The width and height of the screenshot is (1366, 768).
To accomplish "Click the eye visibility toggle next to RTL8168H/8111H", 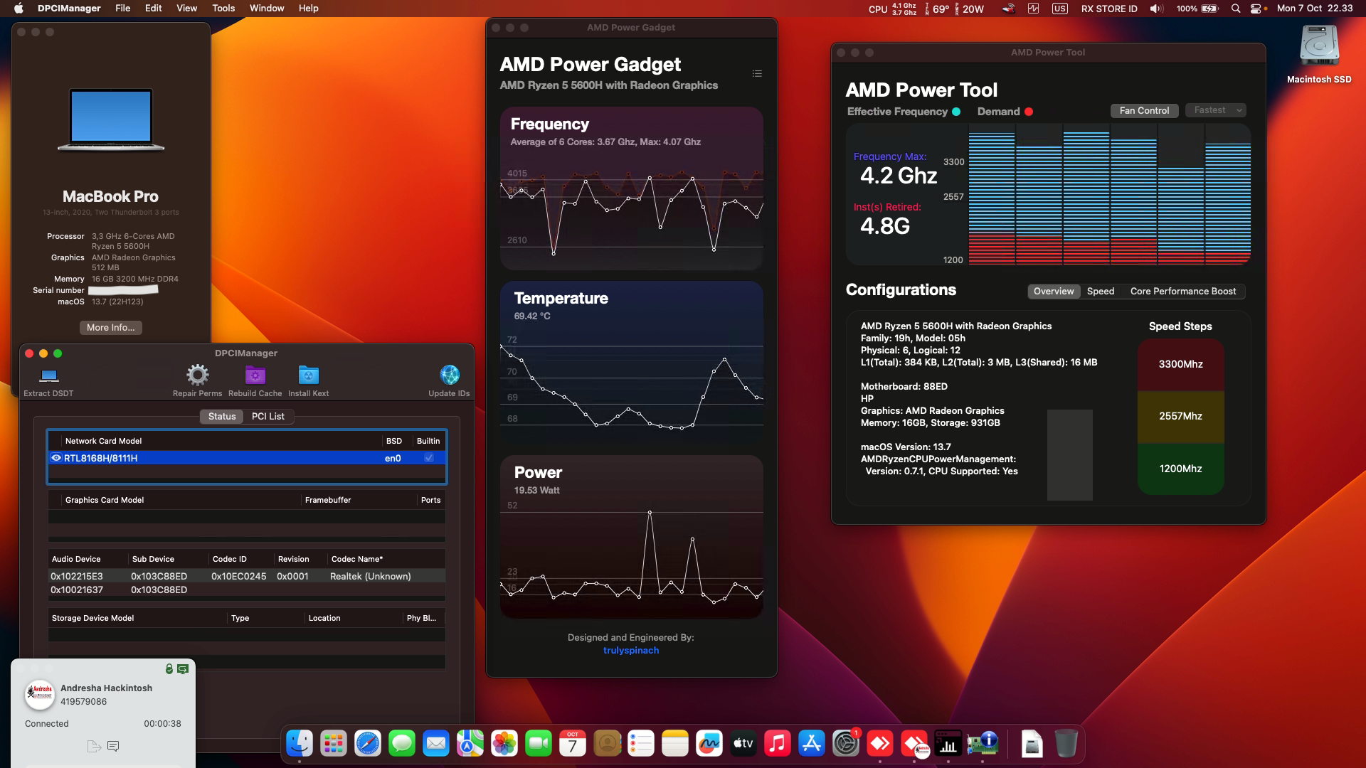I will pos(55,458).
